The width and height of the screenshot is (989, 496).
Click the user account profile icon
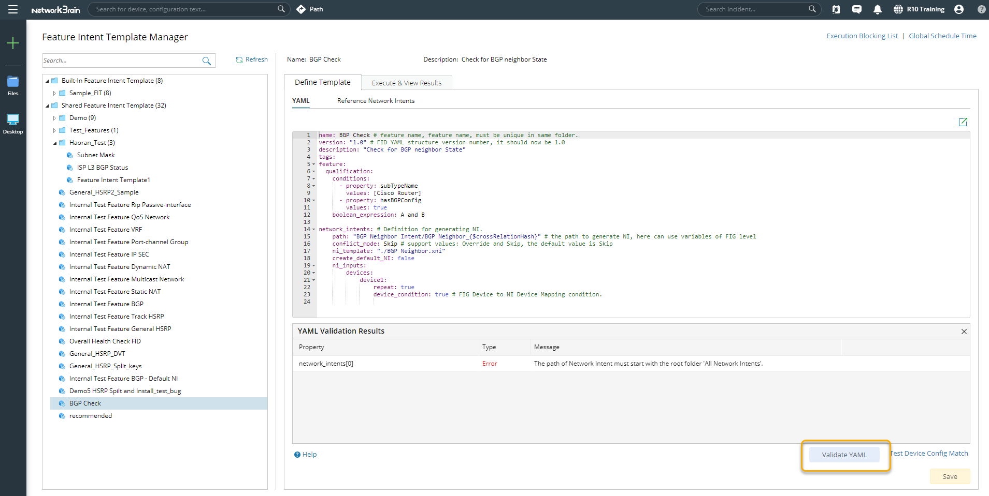958,9
